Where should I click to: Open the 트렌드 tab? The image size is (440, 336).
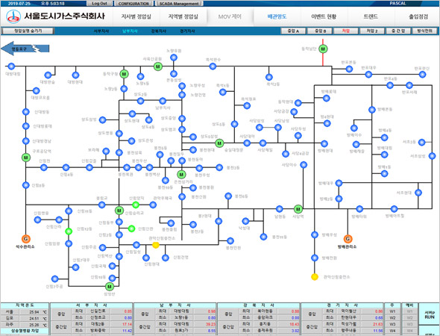click(371, 16)
